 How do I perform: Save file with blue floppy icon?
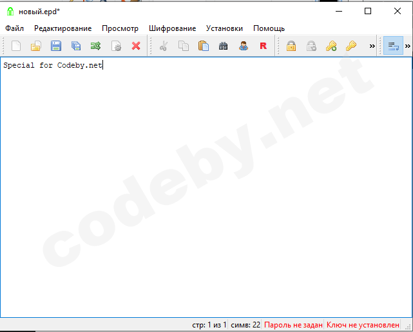[x=56, y=46]
